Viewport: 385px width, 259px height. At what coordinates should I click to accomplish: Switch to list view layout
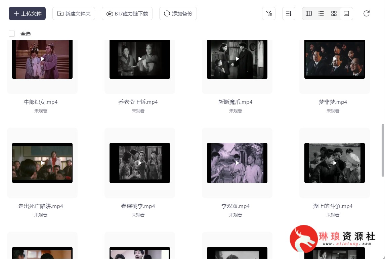tap(321, 13)
